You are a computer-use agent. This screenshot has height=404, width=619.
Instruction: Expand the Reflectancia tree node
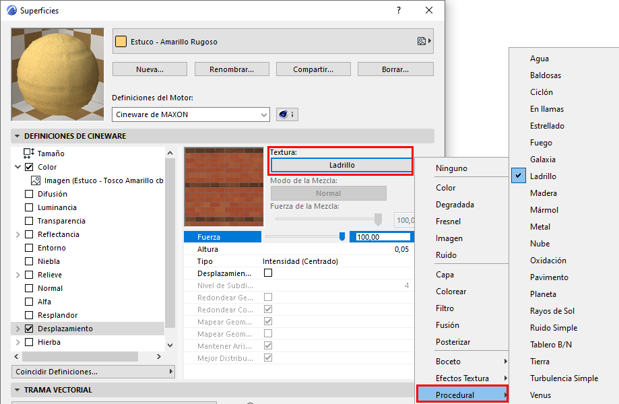pyautogui.click(x=18, y=234)
